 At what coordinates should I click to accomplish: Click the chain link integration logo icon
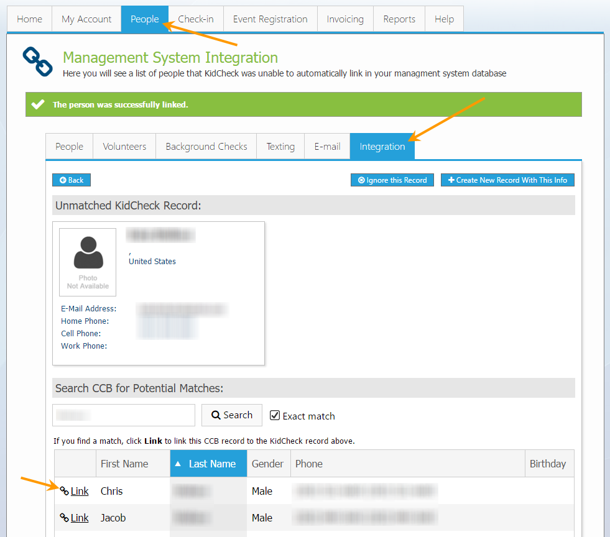pyautogui.click(x=37, y=62)
